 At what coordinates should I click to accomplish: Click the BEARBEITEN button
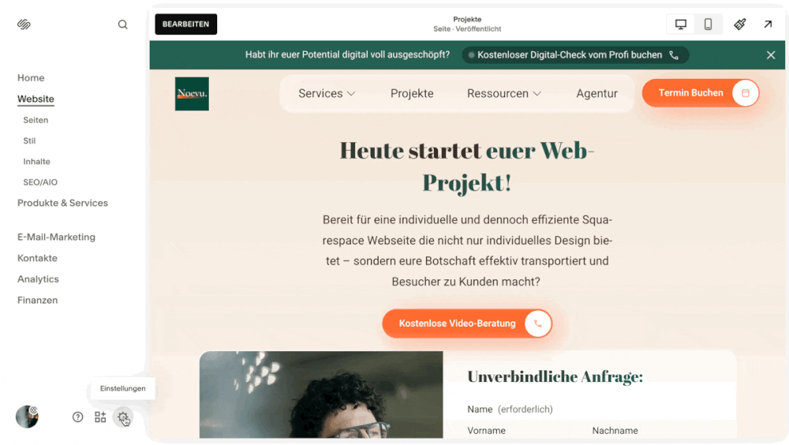(x=185, y=24)
